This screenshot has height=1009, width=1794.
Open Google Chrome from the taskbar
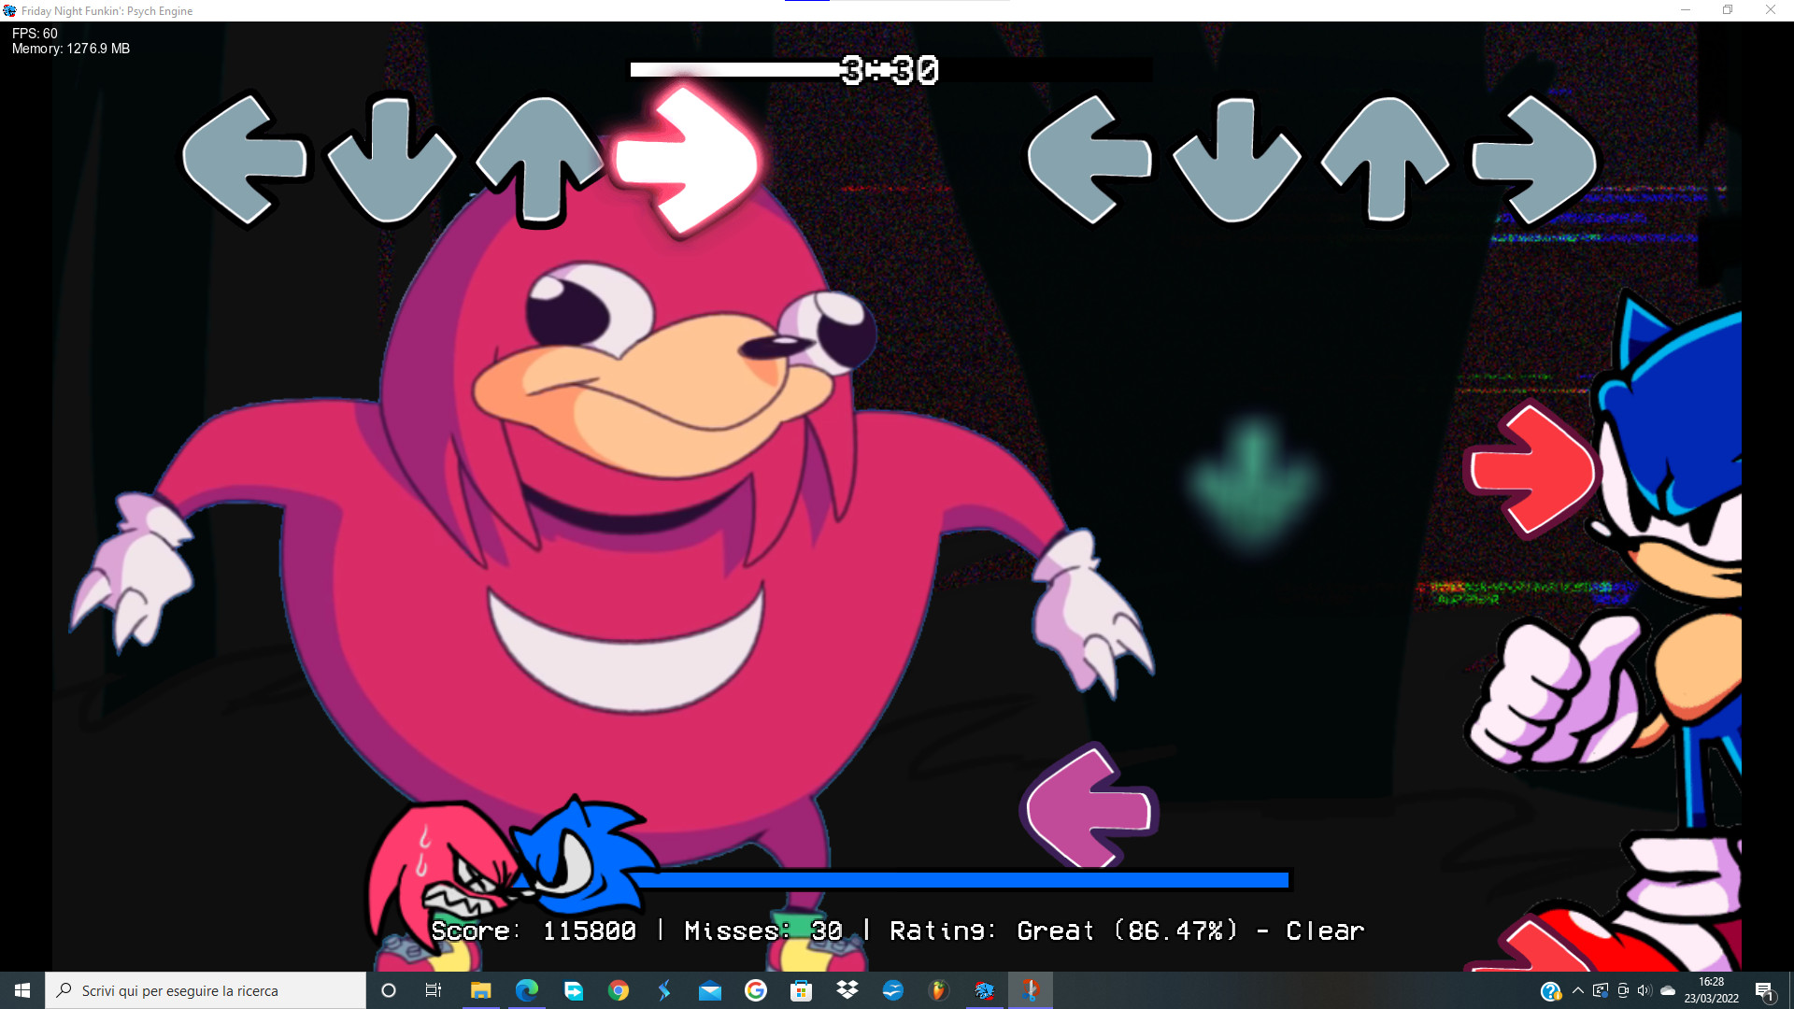pos(618,990)
